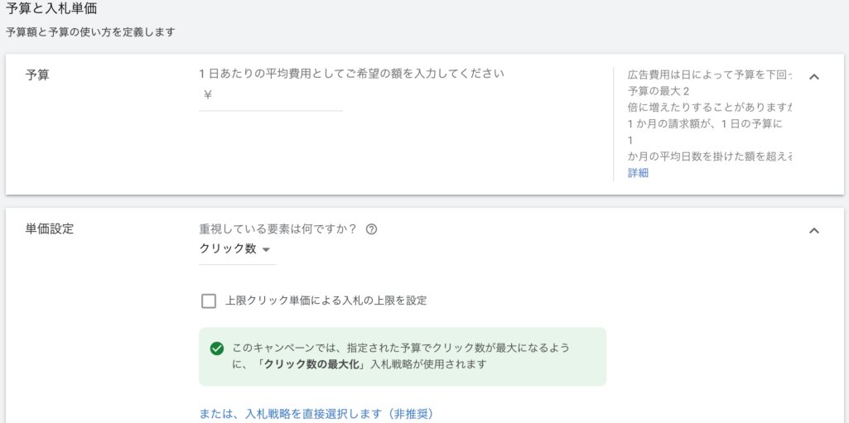Screen dimensions: 849x423
Task: Click the 1日あたりの平均費用 prompt text
Action: 351,73
